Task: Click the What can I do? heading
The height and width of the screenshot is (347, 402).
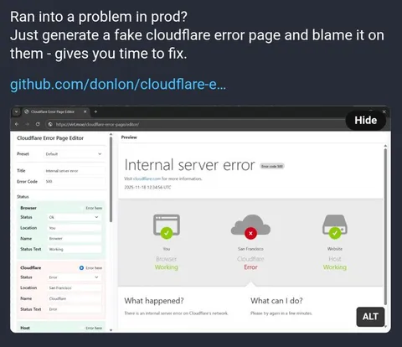Action: pyautogui.click(x=276, y=301)
